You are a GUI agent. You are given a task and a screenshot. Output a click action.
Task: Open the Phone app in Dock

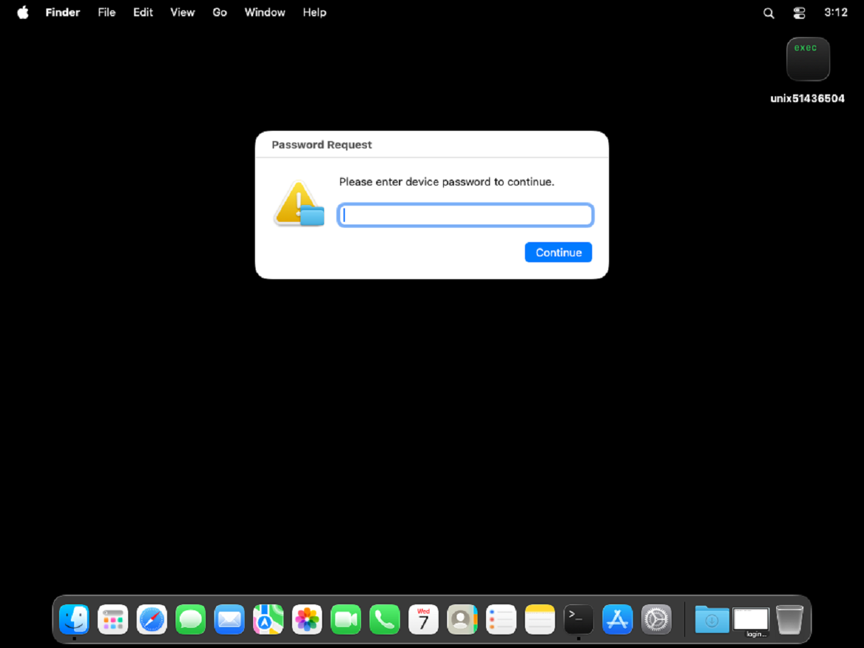coord(385,619)
